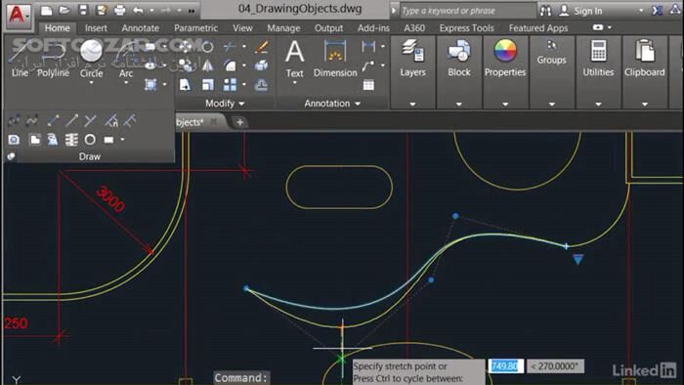
Task: Switch to the View ribbon tab
Action: coord(242,28)
